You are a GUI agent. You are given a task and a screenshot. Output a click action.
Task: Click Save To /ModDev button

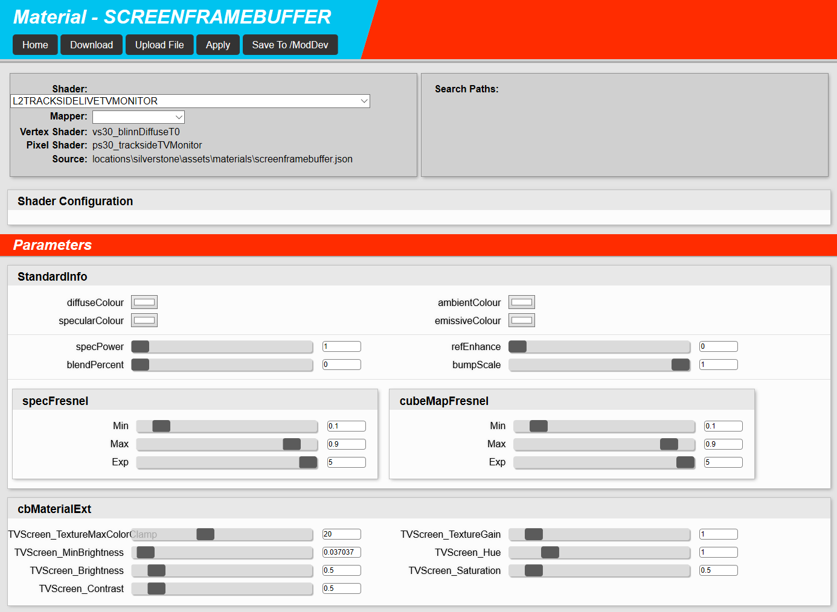[x=290, y=45]
